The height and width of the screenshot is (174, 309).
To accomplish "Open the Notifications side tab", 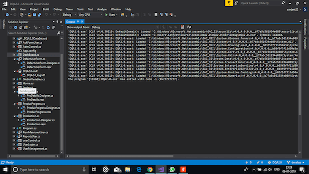I will [305, 27].
